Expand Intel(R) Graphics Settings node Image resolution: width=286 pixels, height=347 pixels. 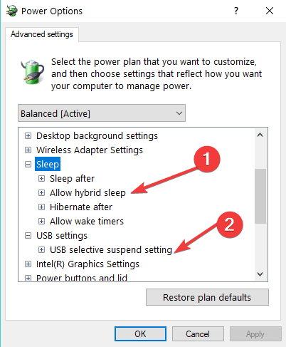(28, 264)
